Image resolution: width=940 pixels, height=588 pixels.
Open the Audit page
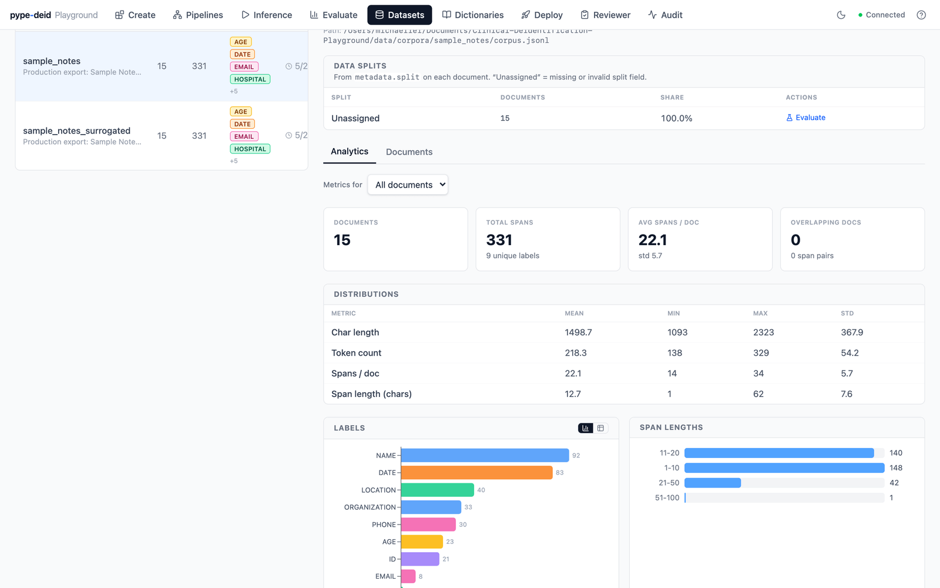point(665,15)
